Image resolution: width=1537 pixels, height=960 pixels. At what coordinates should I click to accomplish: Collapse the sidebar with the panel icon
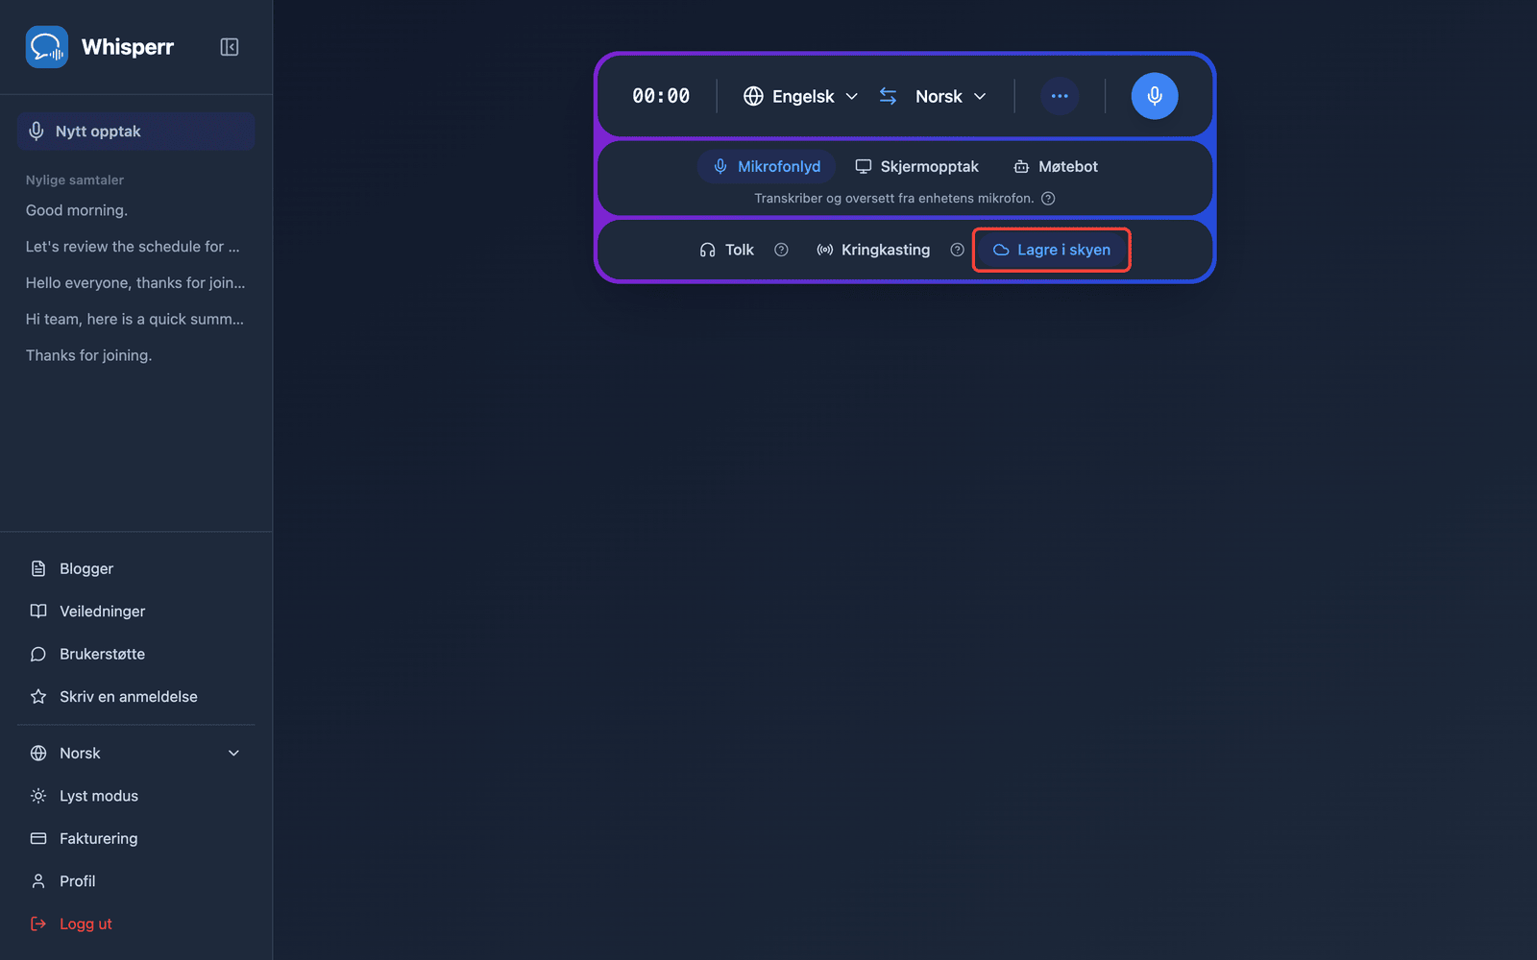(x=230, y=47)
